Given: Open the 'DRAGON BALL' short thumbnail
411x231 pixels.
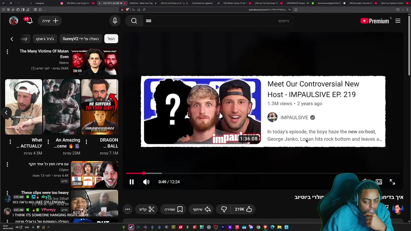Looking at the screenshot, I should pos(100,107).
